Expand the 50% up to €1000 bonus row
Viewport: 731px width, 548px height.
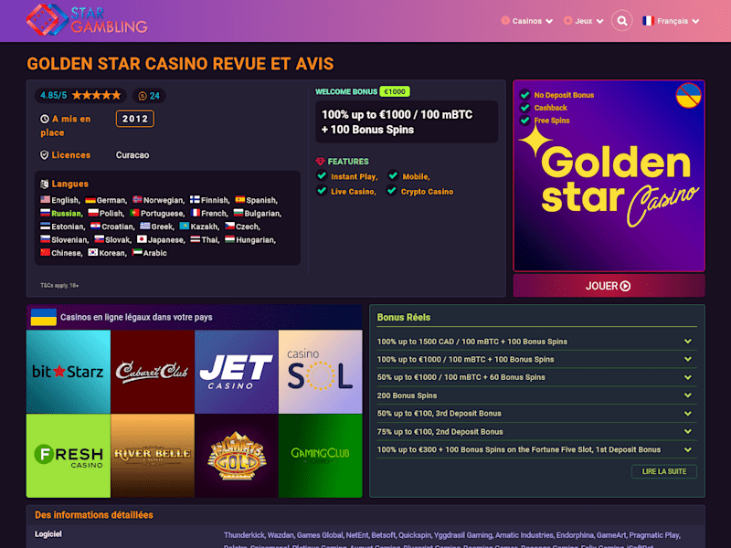536,377
